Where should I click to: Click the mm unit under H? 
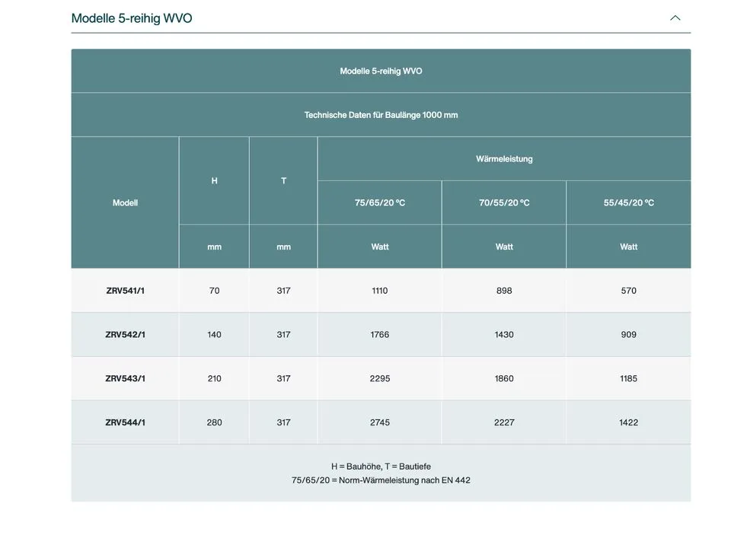click(x=214, y=247)
